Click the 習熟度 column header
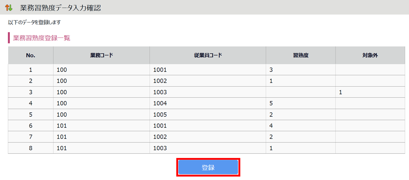The height and width of the screenshot is (180, 409). [x=300, y=55]
